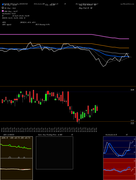Click the 'ADX: 0 +DY: 43.75 -DY: 43.75' header

(x=16, y=138)
